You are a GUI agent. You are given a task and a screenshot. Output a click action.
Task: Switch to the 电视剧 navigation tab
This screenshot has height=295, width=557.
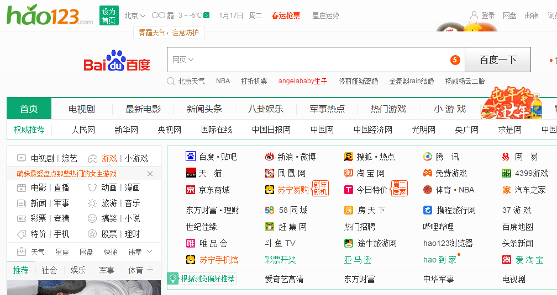point(82,109)
